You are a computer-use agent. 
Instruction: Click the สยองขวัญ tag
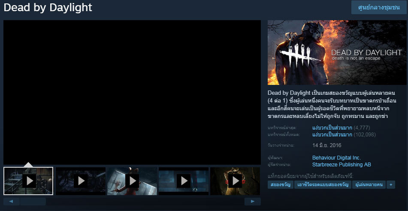coord(280,185)
